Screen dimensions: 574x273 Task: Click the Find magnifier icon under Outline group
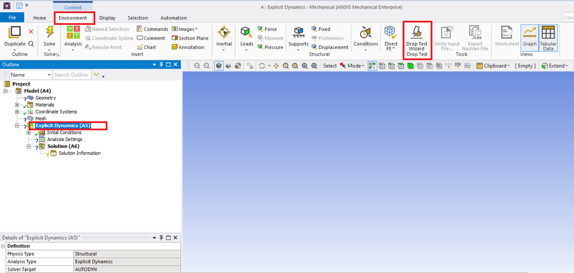click(x=31, y=44)
